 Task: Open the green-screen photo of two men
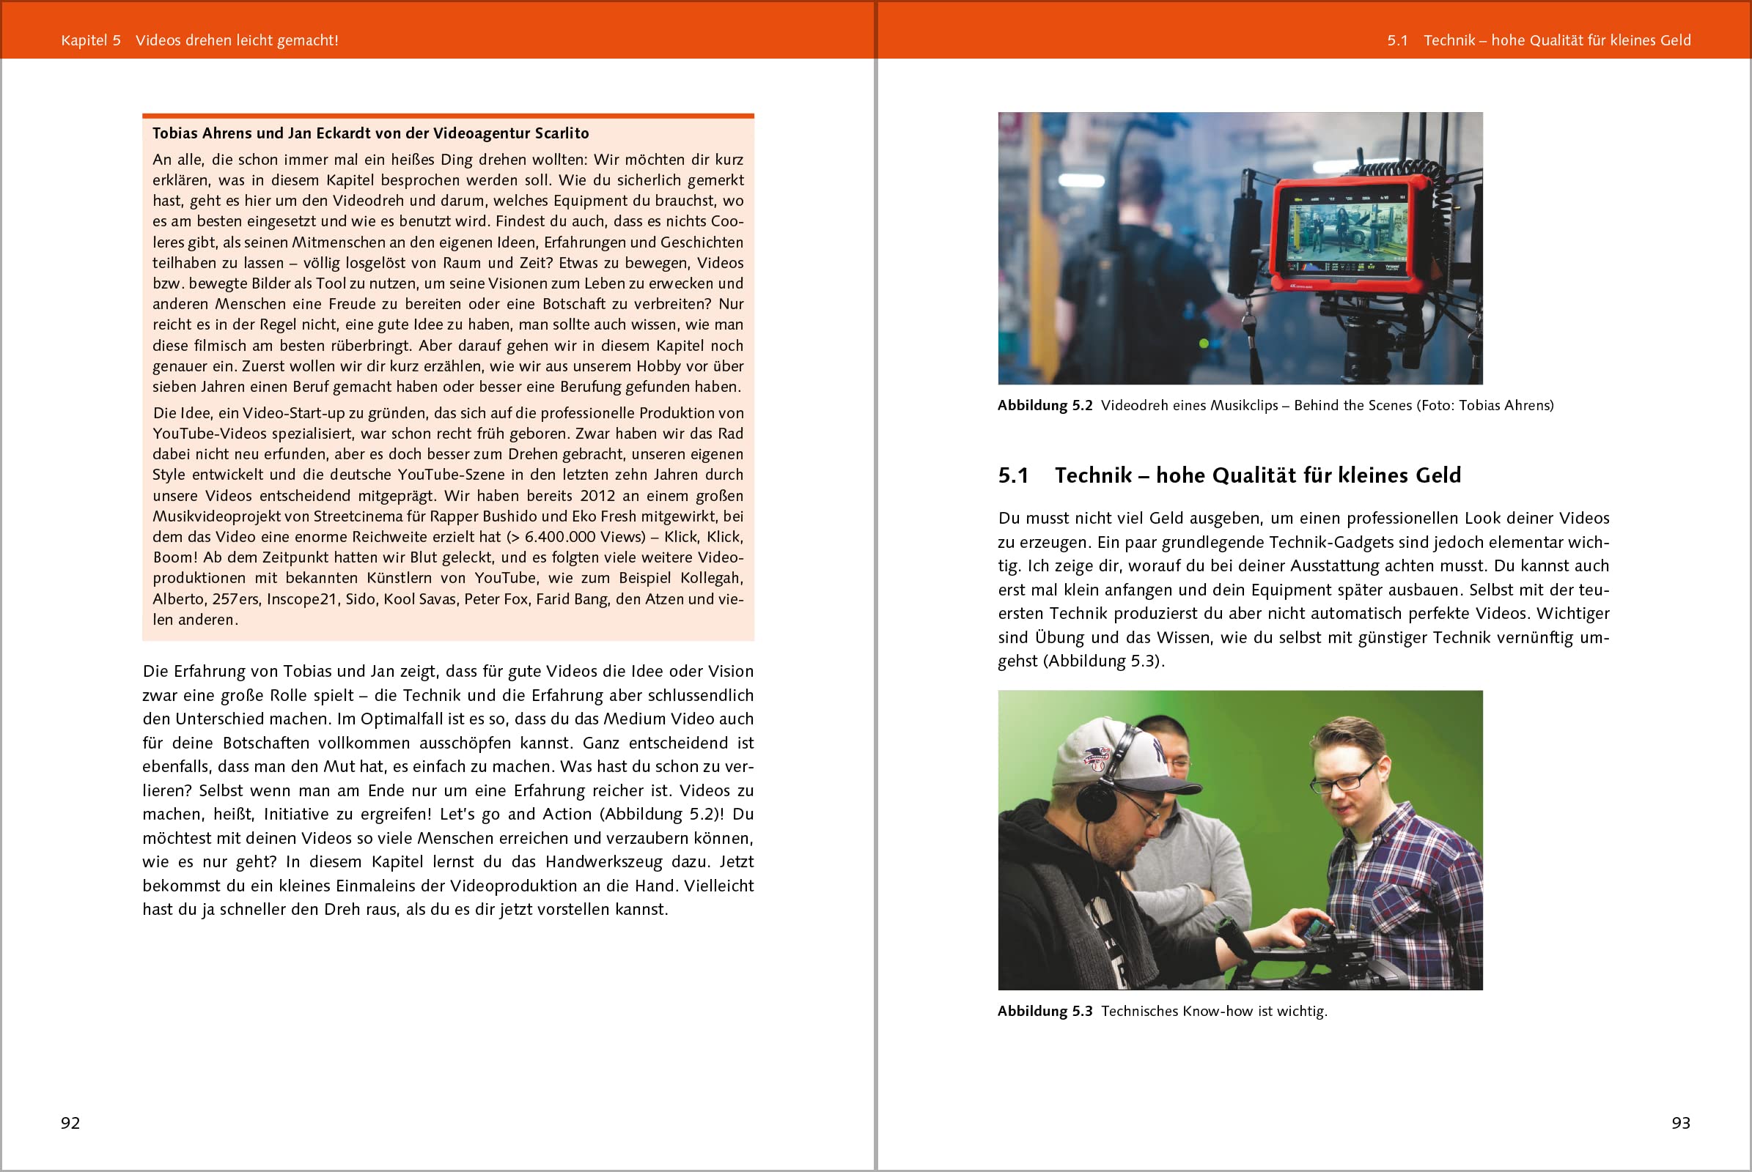pyautogui.click(x=1240, y=840)
